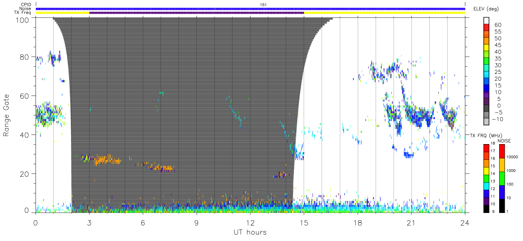Click the 100 label on NOISE colorbar
This screenshot has width=523, height=241.
pos(510,185)
